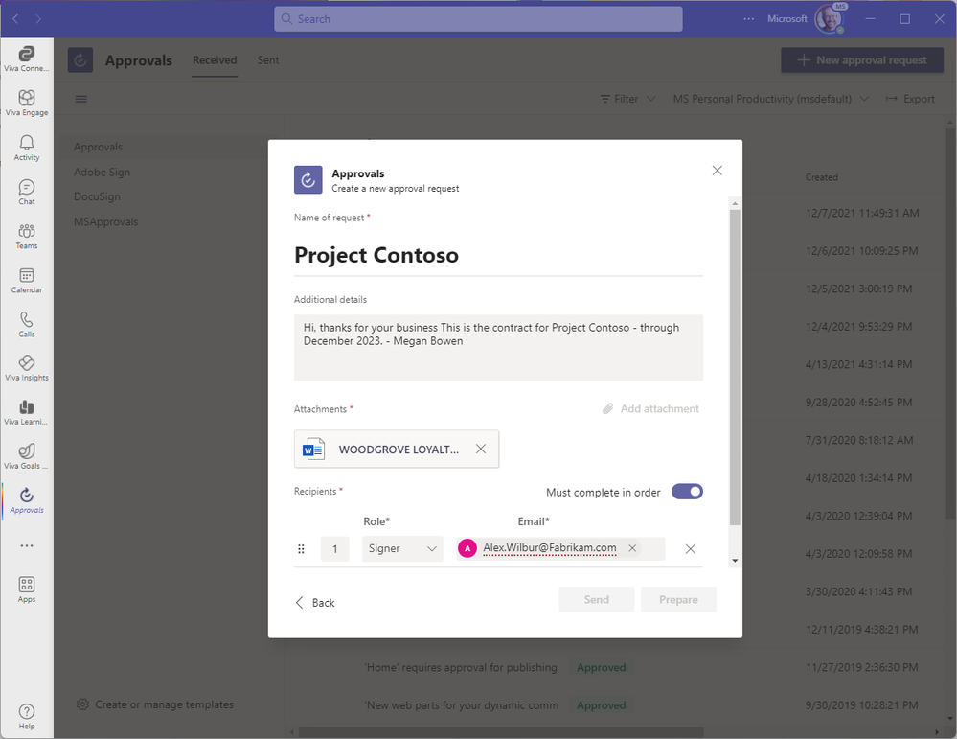Open the WOODGROVE LOYALT attachment
957x739 pixels.
coord(397,450)
